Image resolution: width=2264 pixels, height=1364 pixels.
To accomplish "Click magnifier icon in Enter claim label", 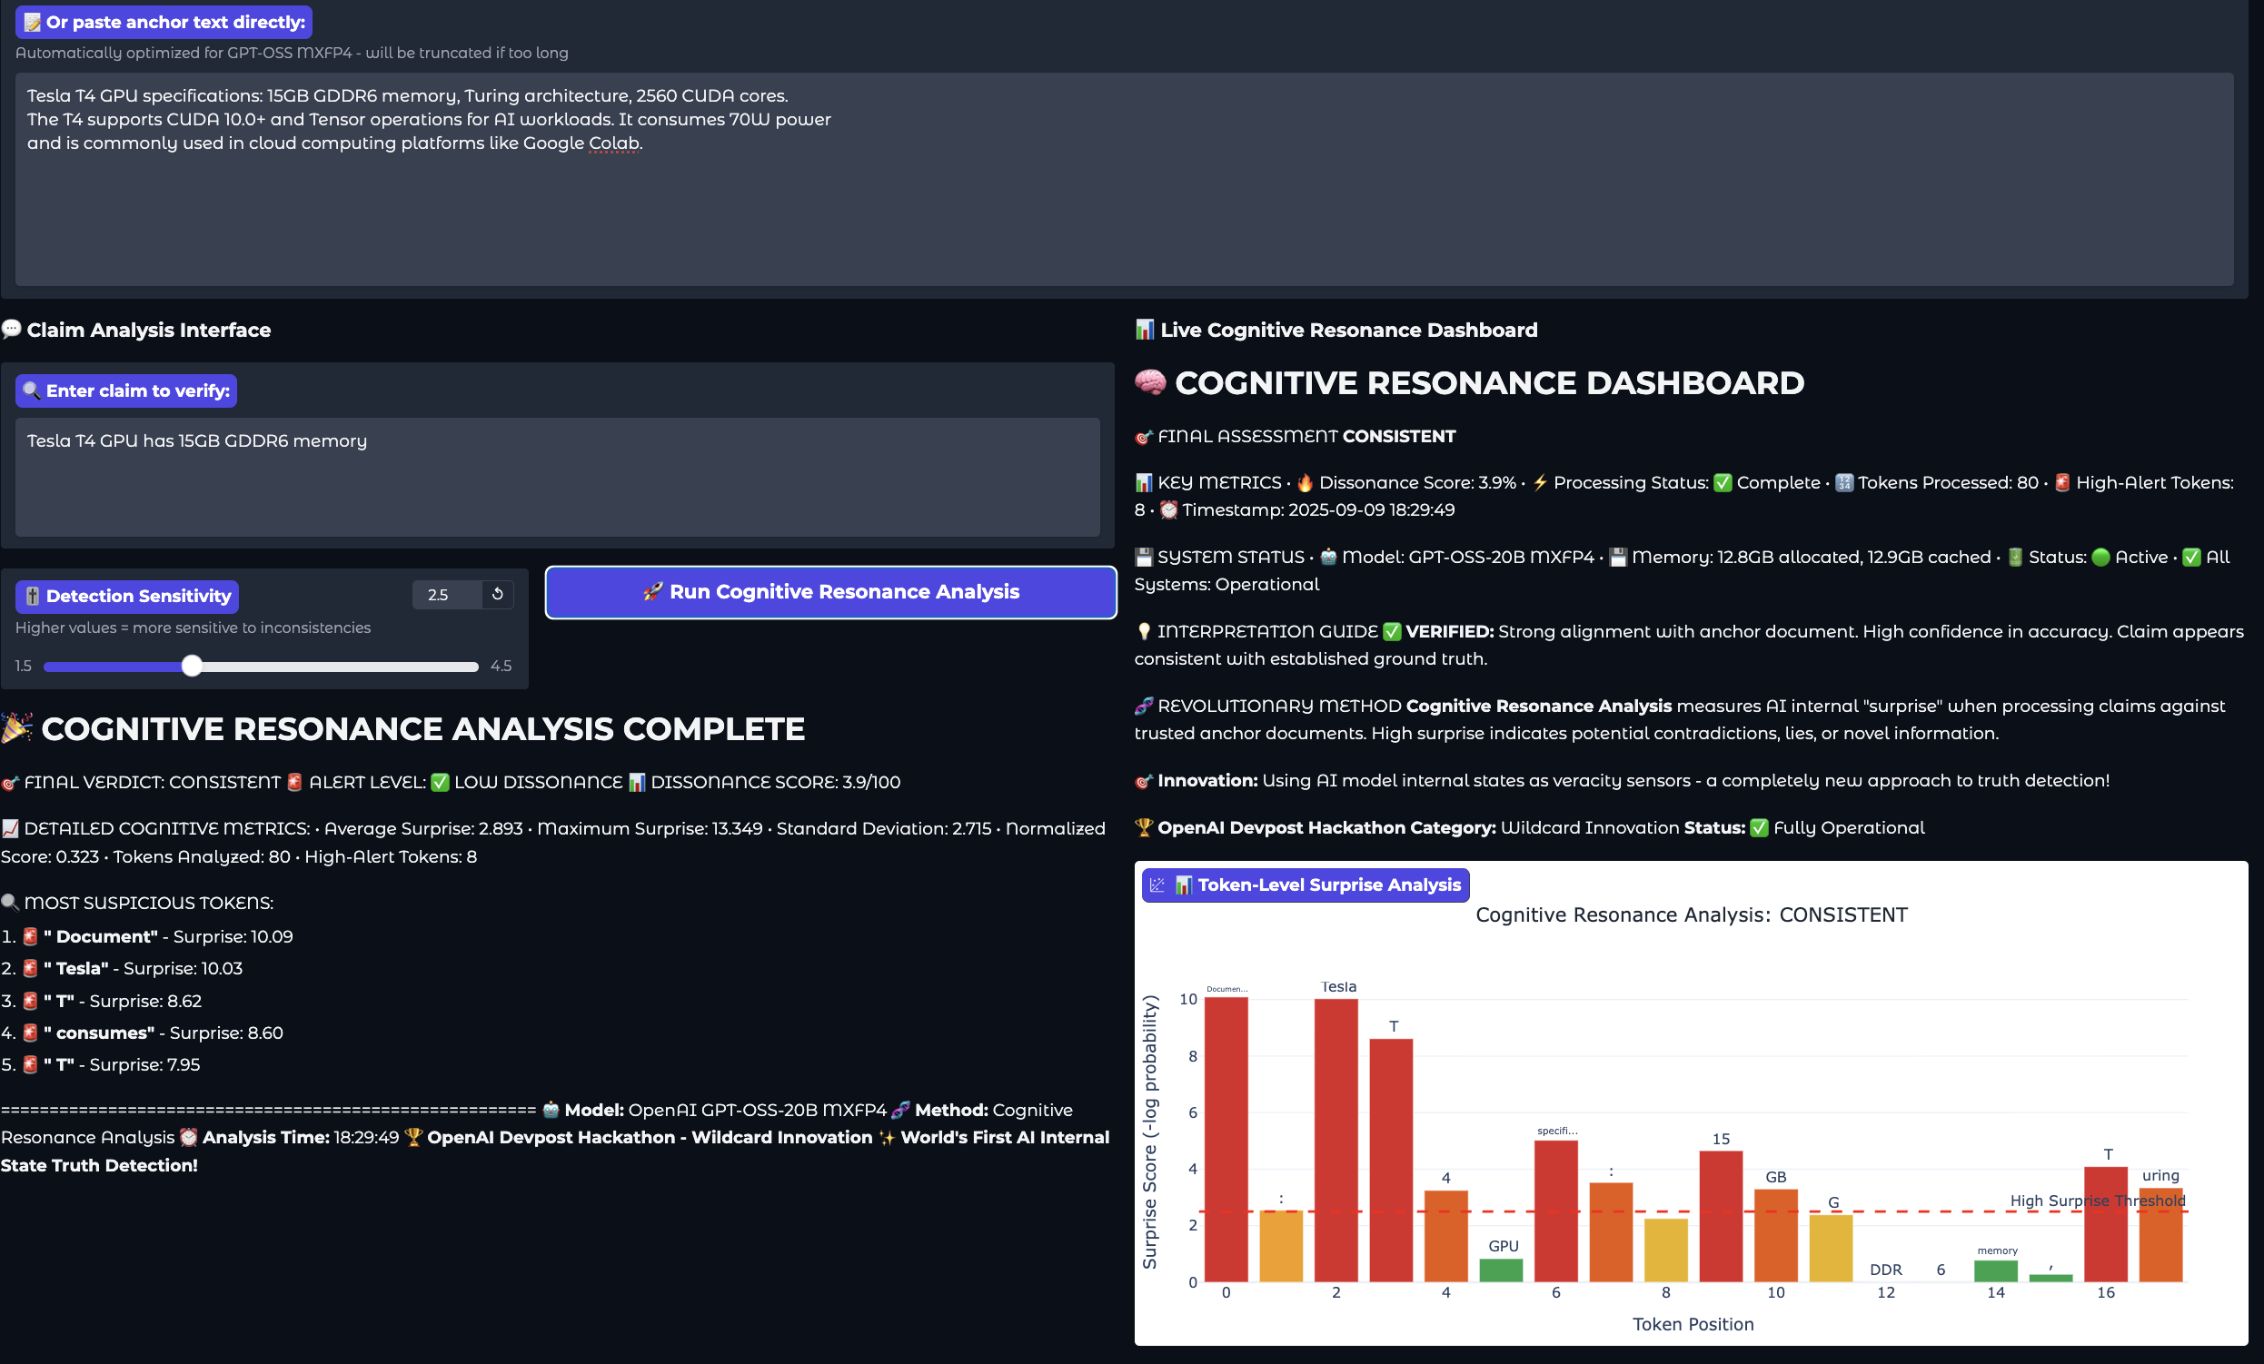I will point(31,390).
